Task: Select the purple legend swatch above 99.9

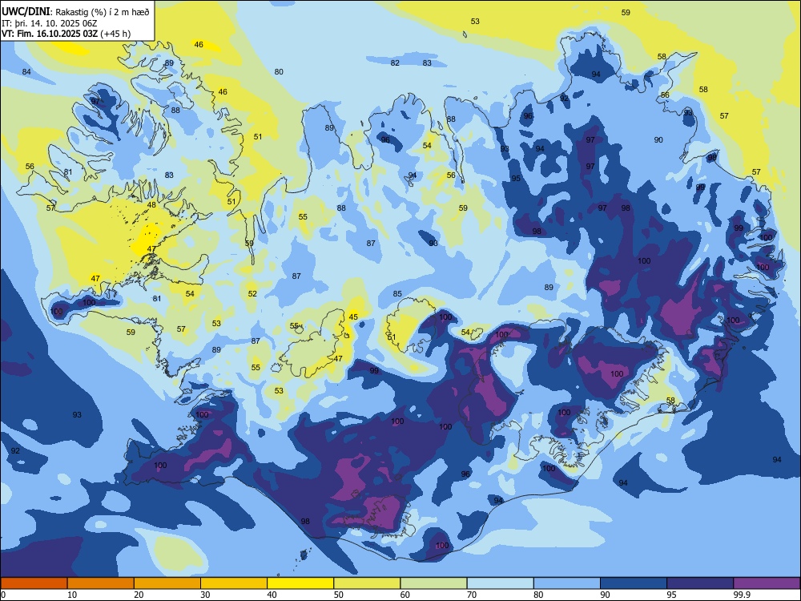Action: click(767, 583)
